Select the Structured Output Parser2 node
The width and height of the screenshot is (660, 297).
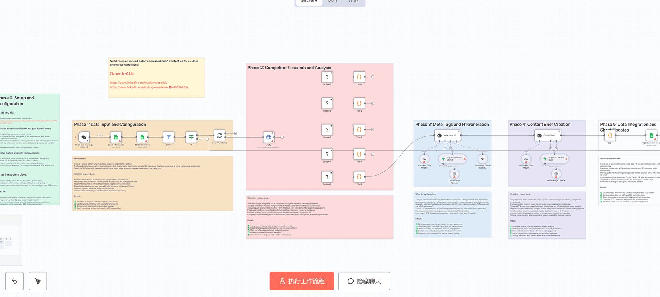(483, 159)
